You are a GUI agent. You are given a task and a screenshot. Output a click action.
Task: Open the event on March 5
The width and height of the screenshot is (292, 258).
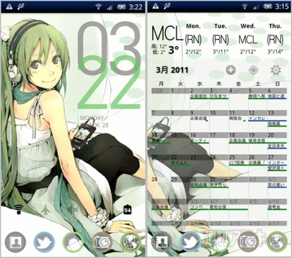tap(257, 96)
